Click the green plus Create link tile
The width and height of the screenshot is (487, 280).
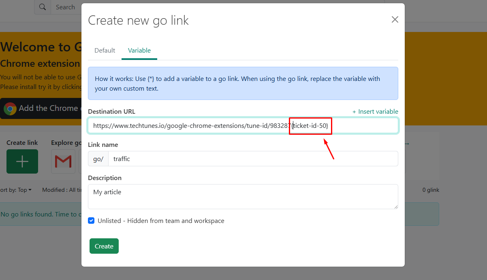coord(22,161)
